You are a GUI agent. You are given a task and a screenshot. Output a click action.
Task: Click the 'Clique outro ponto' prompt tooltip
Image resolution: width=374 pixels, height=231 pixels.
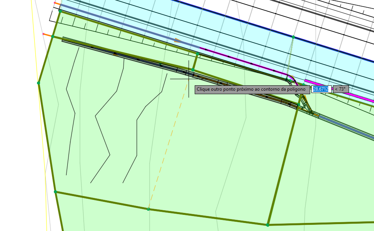click(252, 90)
